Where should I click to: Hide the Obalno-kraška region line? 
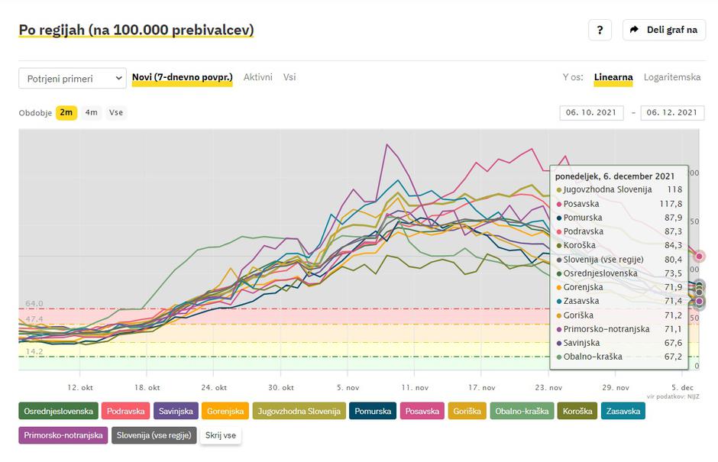[x=522, y=411]
